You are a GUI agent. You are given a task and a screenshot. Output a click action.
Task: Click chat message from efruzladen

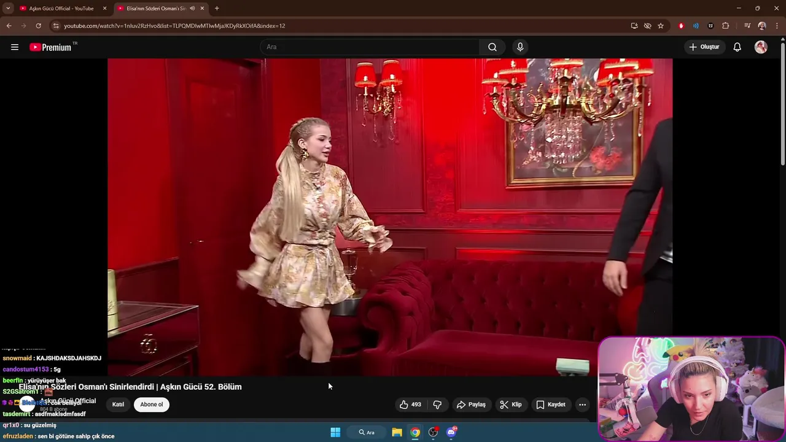(x=58, y=436)
